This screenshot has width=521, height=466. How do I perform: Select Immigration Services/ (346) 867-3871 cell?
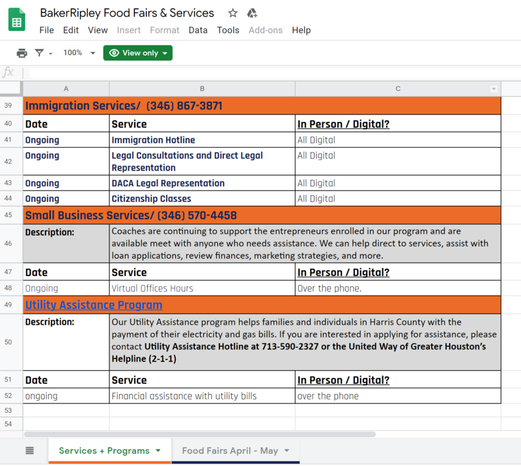pos(262,105)
